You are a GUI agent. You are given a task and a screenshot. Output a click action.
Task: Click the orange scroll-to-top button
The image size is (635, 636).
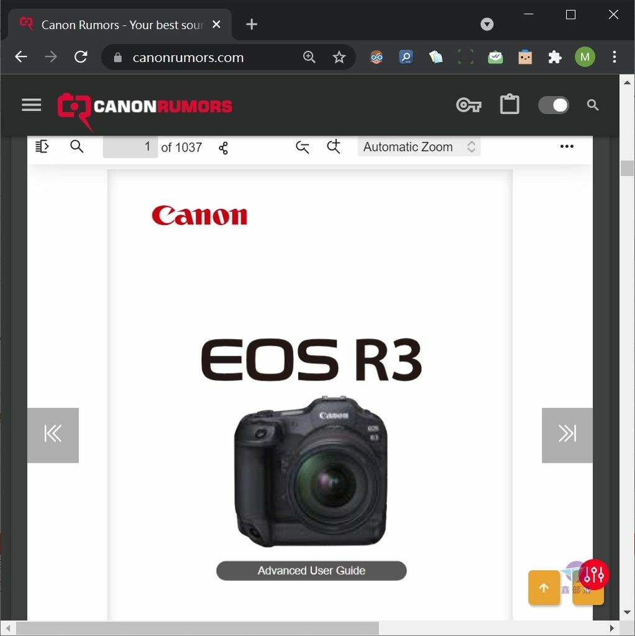(544, 588)
